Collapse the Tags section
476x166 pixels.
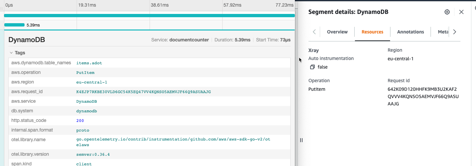pos(11,53)
